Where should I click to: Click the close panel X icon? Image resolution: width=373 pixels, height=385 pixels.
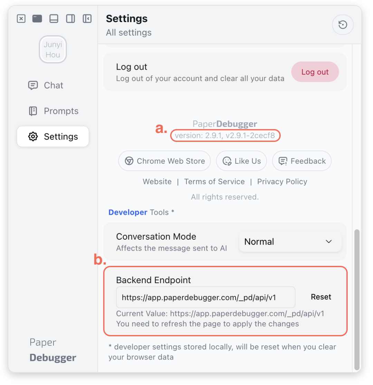point(21,19)
